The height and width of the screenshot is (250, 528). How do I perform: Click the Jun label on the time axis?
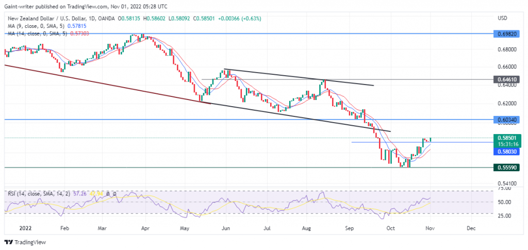tap(226, 228)
